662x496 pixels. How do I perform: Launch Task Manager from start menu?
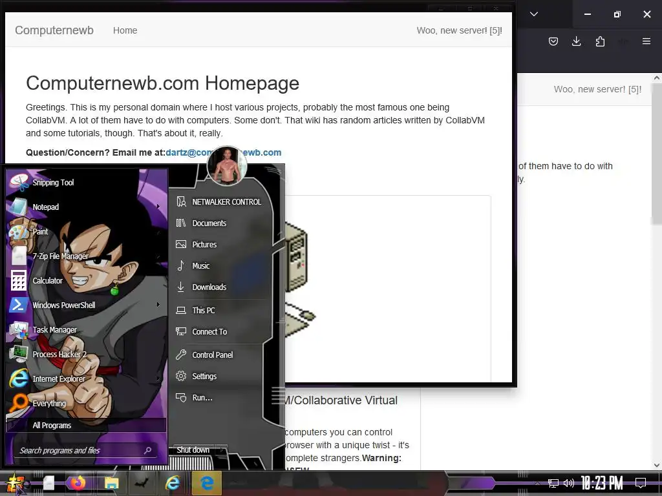point(87,330)
